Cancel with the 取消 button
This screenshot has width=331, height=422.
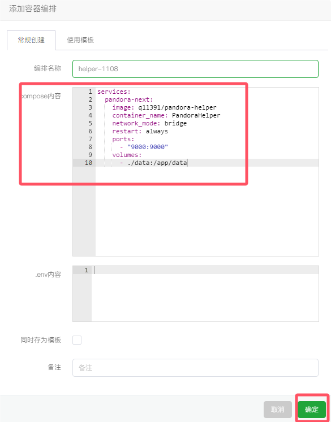coord(278,410)
